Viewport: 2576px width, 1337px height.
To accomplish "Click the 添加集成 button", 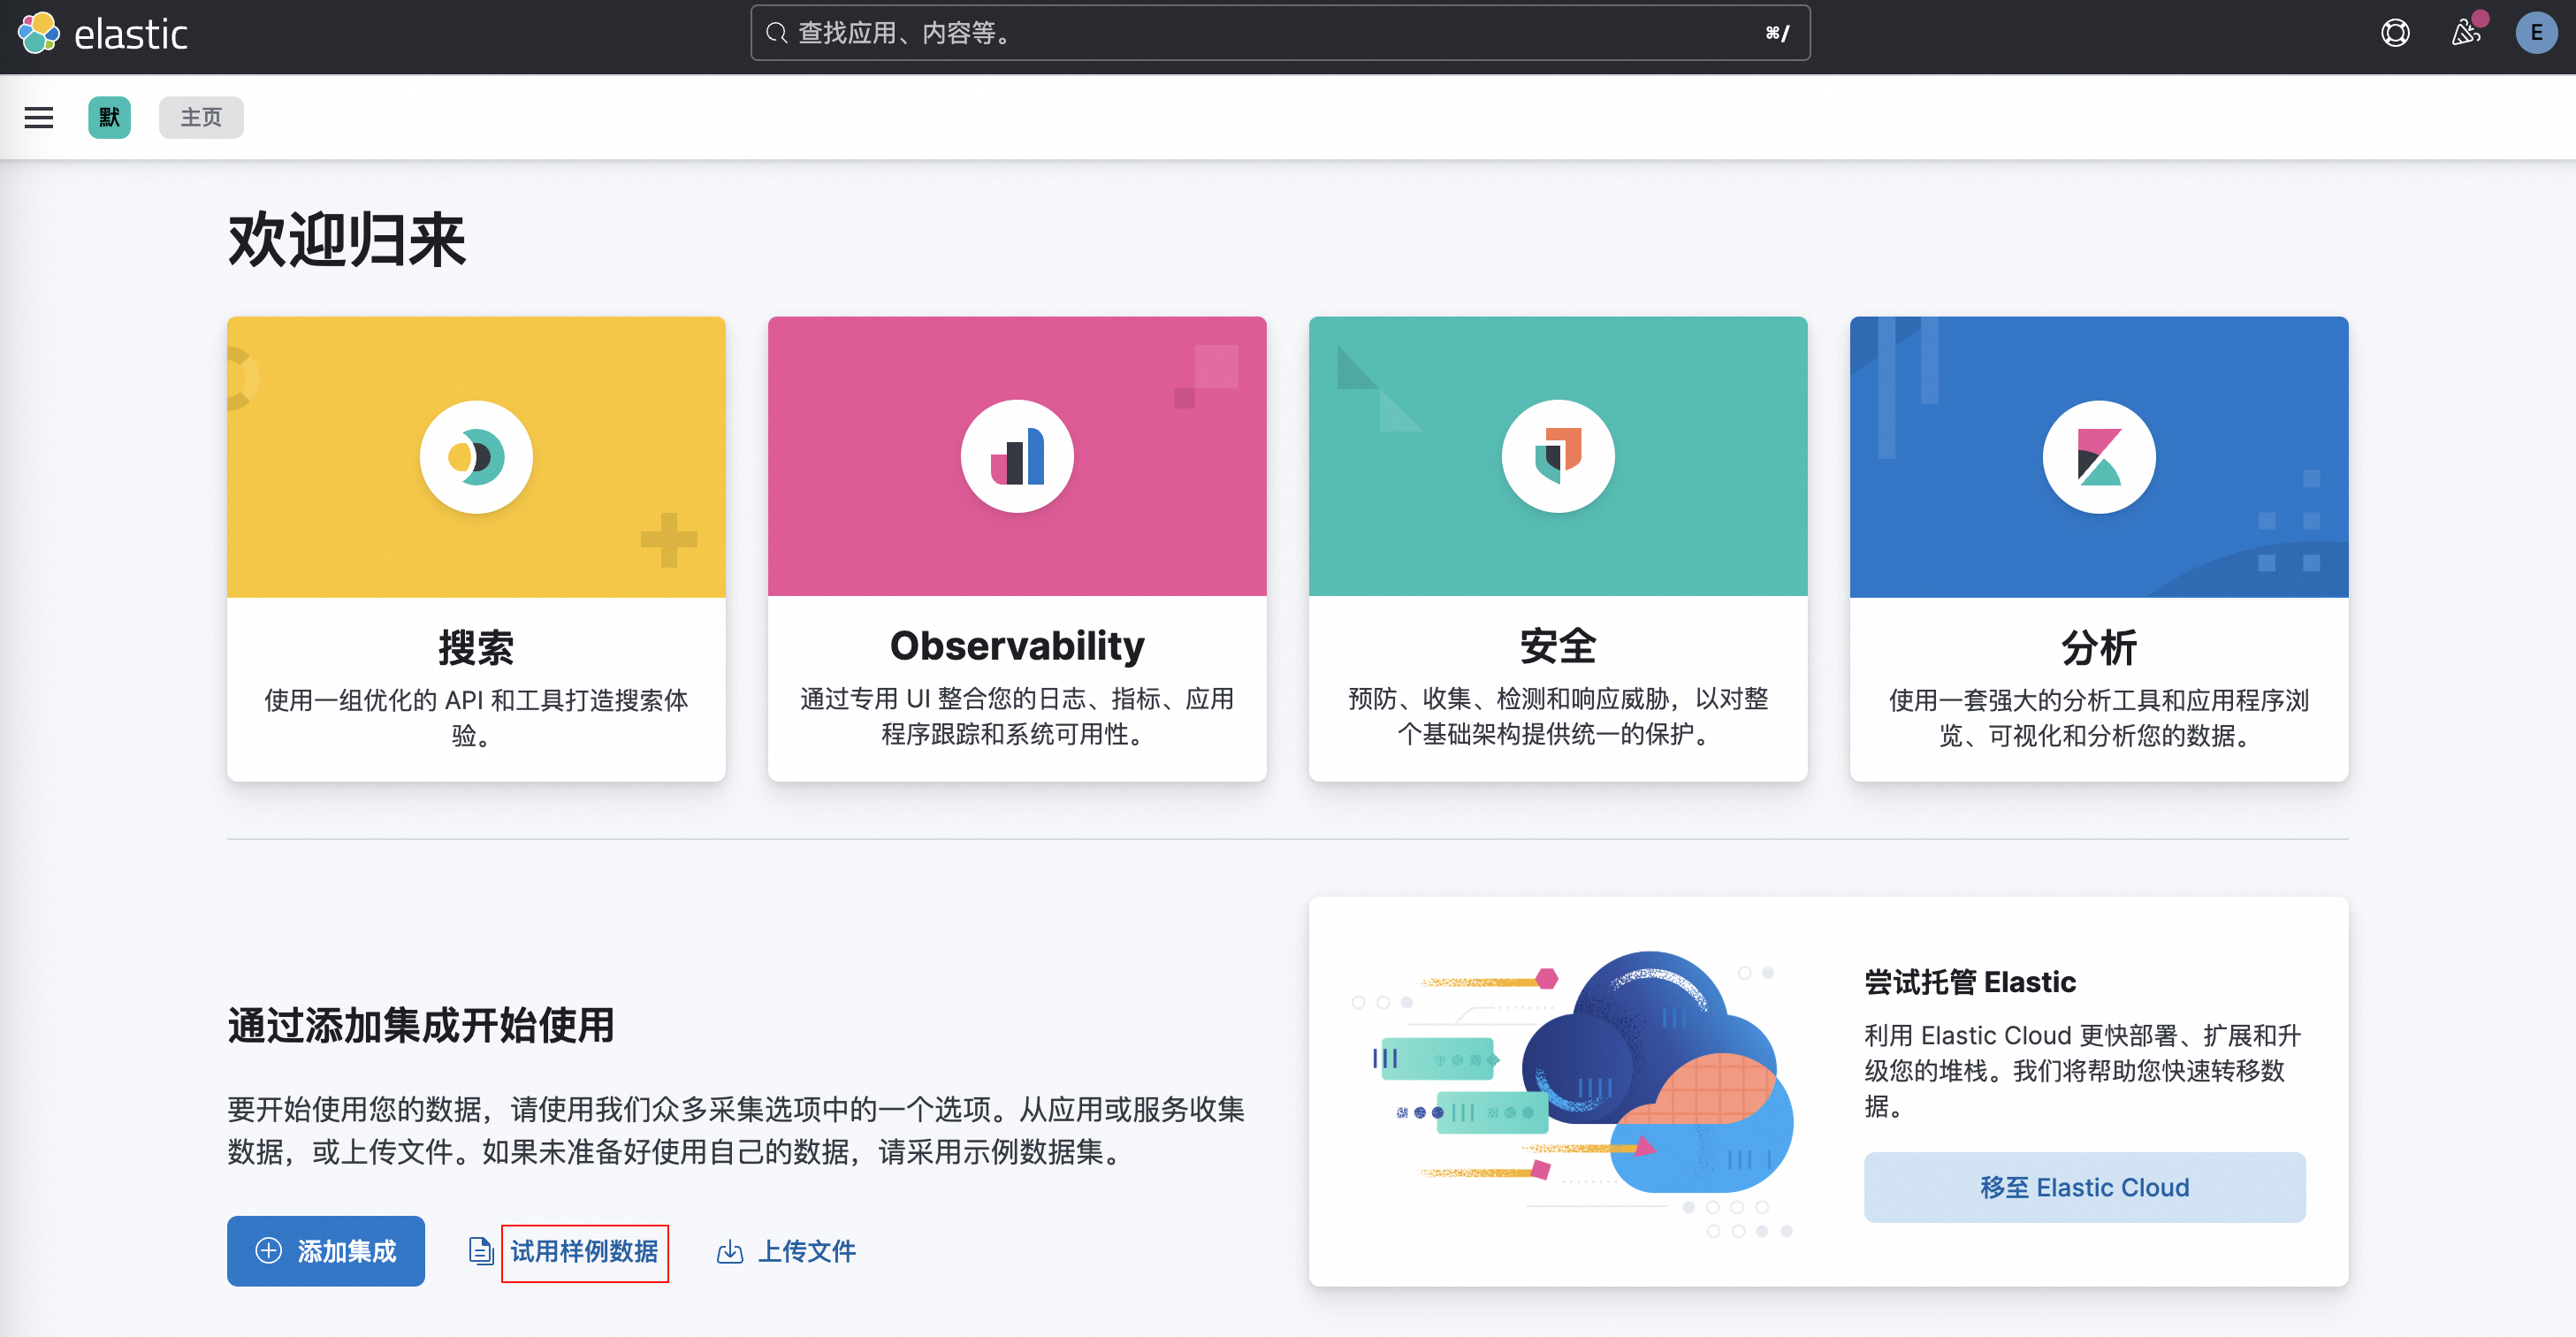I will coord(326,1251).
